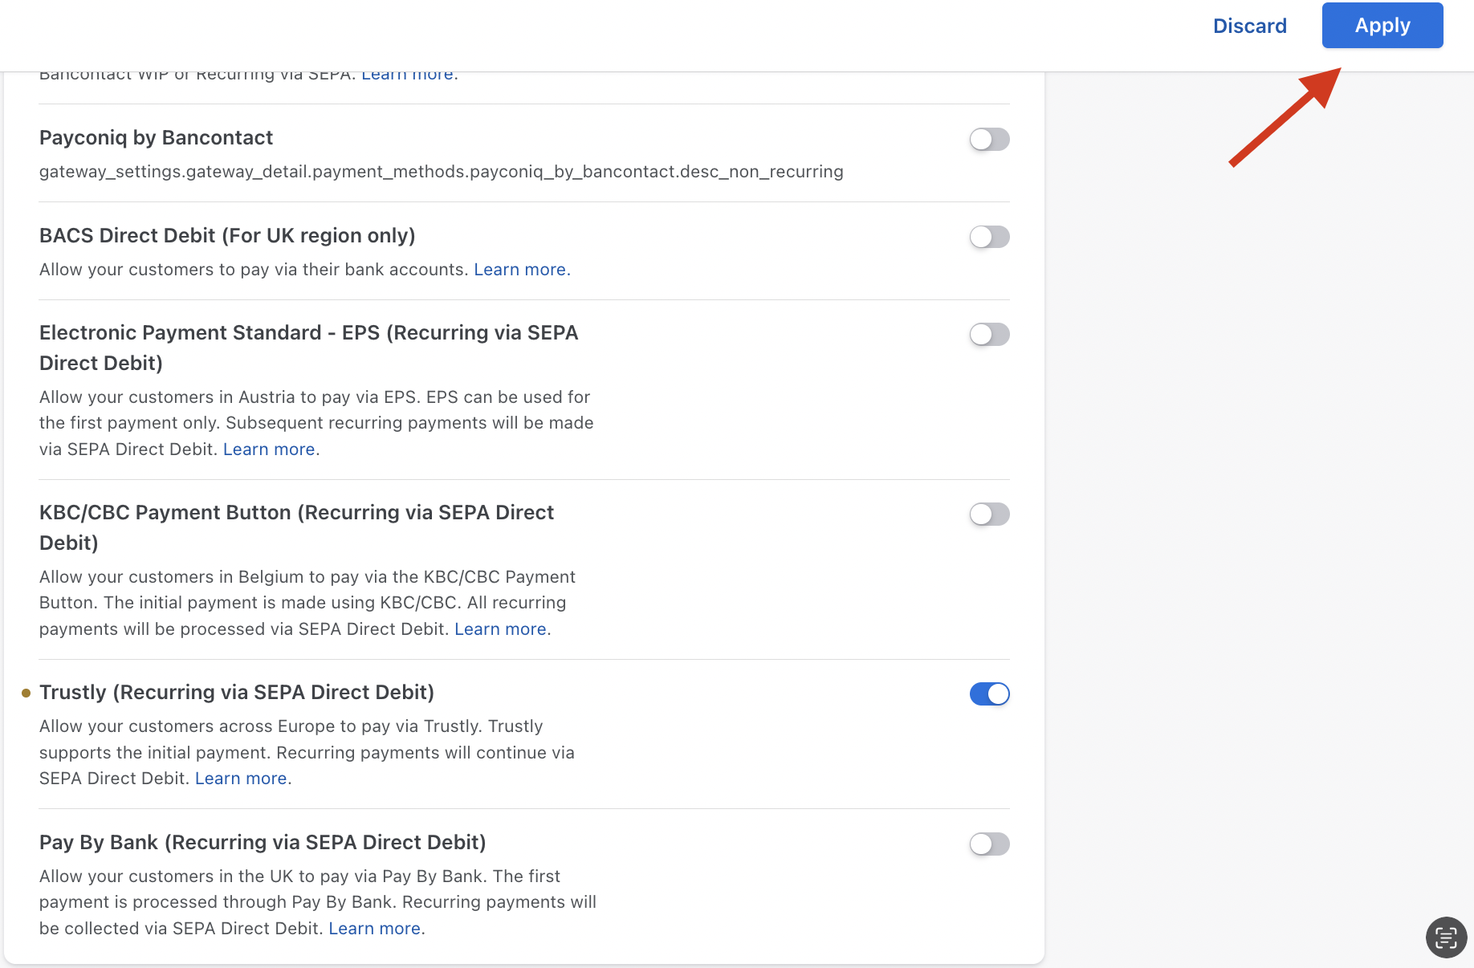Visit Learn more link for Pay By Bank
Viewport: 1474px width, 968px height.
(374, 929)
